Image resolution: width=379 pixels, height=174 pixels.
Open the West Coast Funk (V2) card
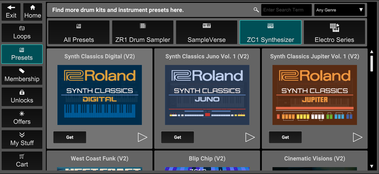[100, 160]
